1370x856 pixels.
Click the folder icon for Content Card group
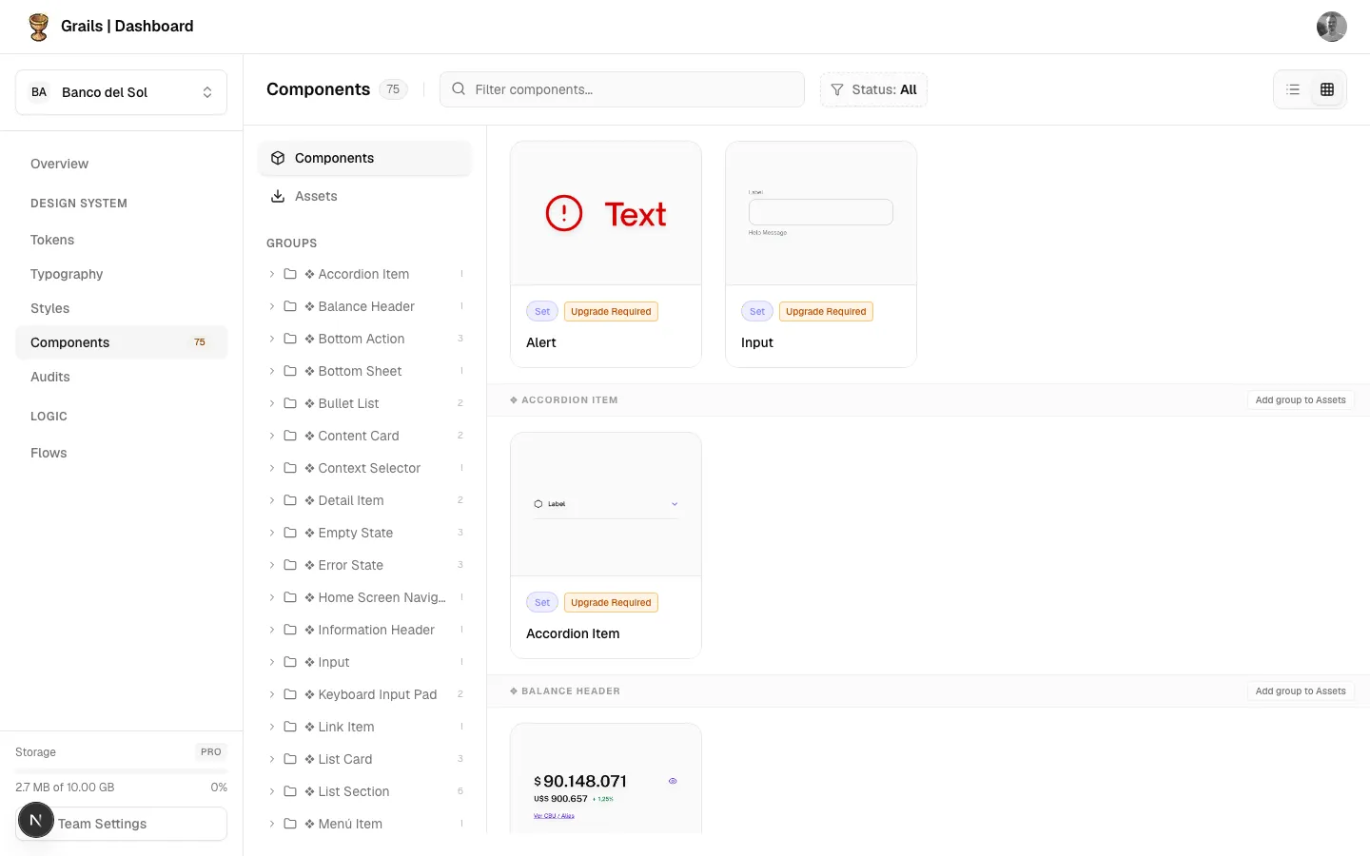tap(290, 436)
